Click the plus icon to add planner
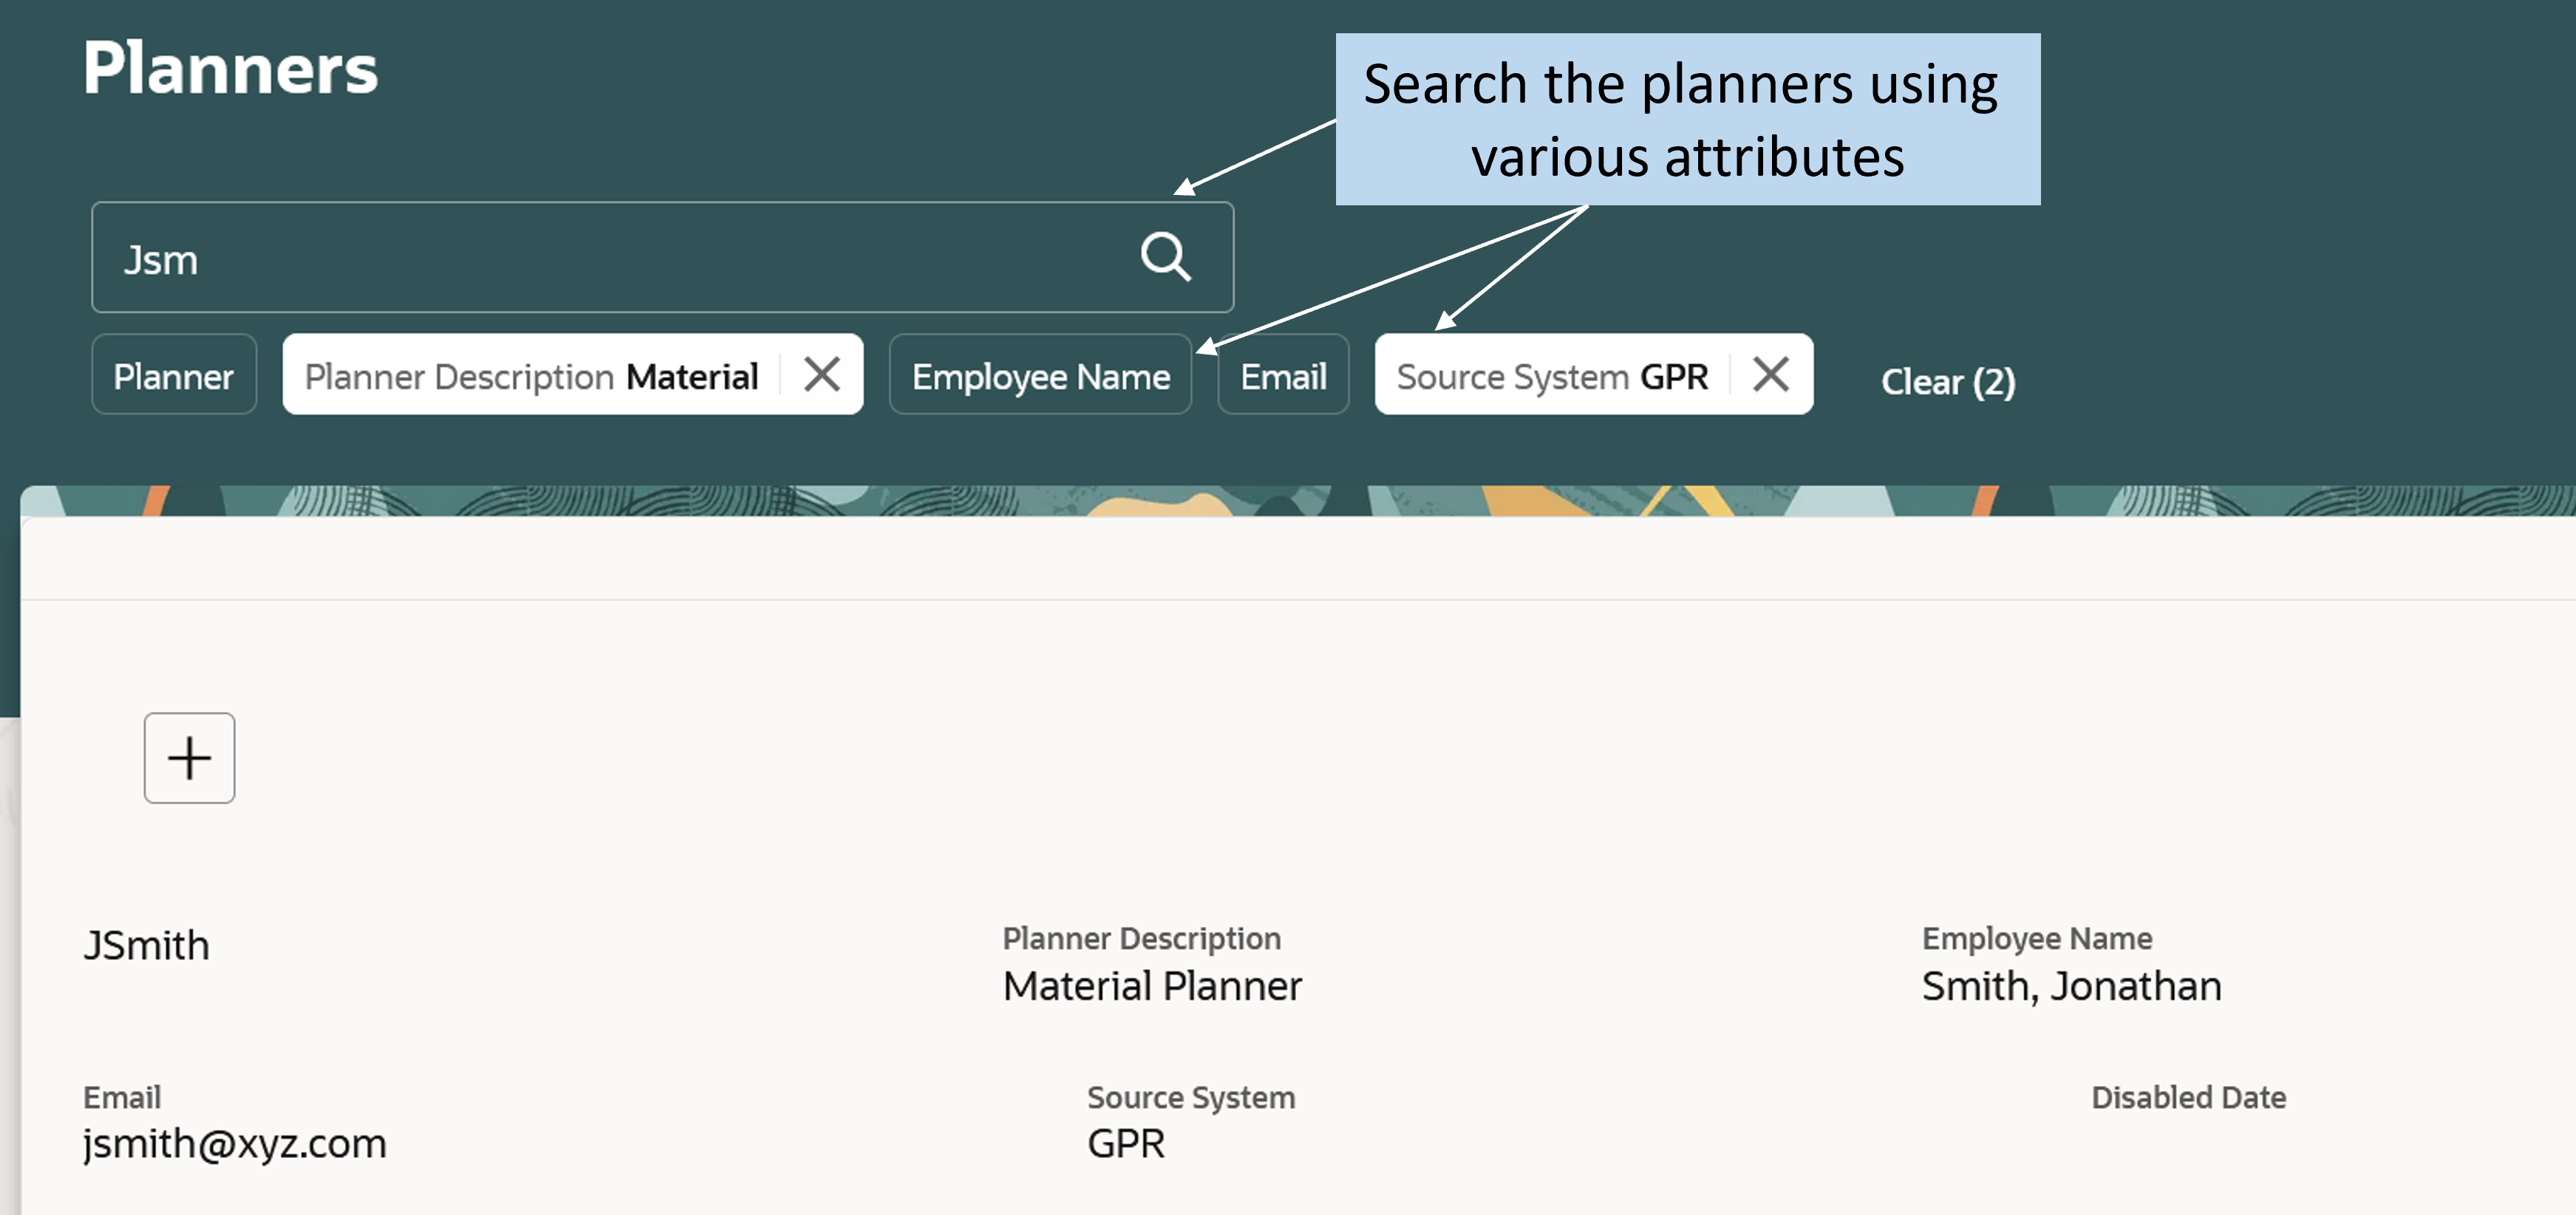 [189, 757]
